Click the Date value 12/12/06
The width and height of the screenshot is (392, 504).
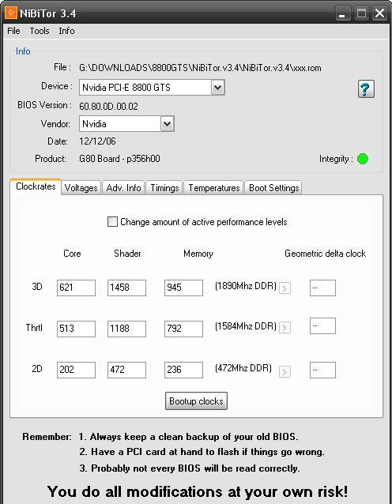pyautogui.click(x=97, y=141)
